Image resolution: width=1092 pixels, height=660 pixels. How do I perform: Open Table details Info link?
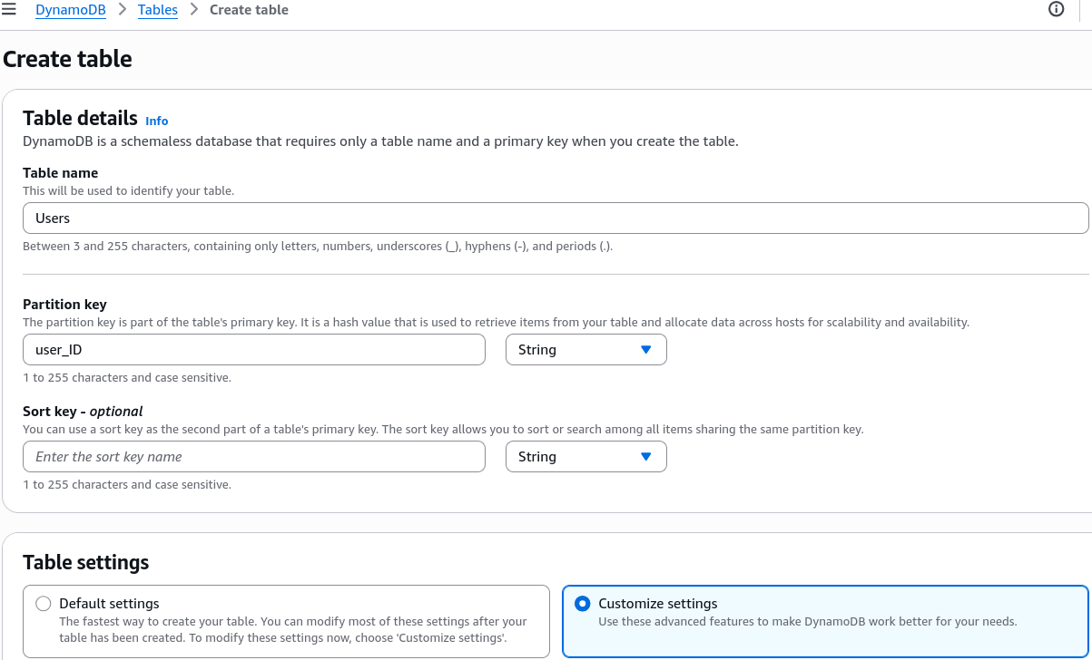157,121
